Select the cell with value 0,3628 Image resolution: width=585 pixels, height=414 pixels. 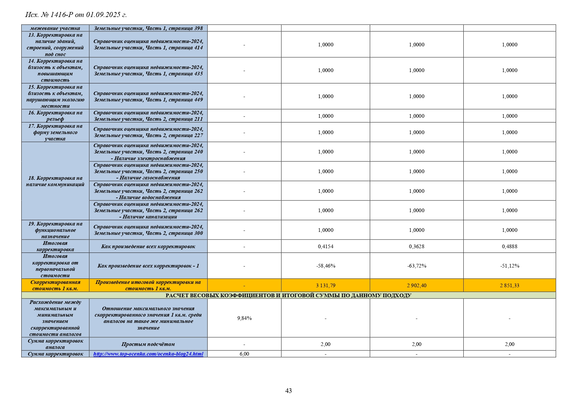tap(416, 247)
